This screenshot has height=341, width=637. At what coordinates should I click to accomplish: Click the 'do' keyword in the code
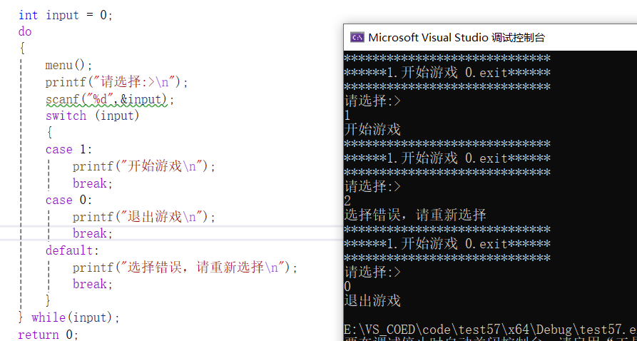25,31
